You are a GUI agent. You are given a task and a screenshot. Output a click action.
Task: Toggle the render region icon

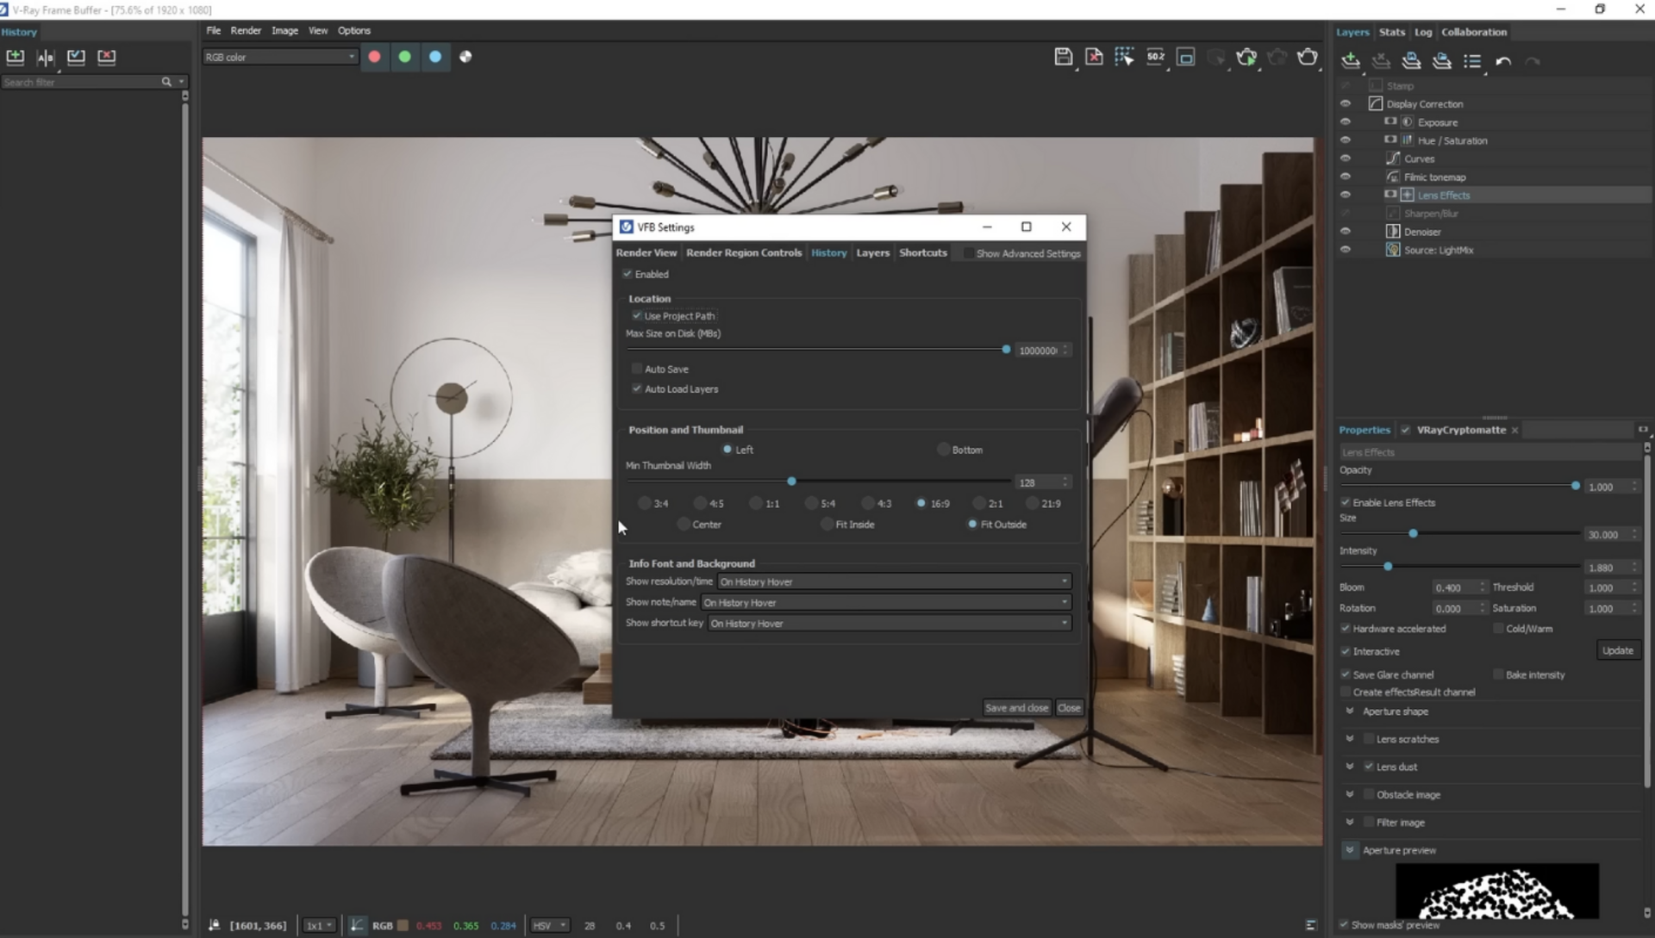click(1185, 57)
